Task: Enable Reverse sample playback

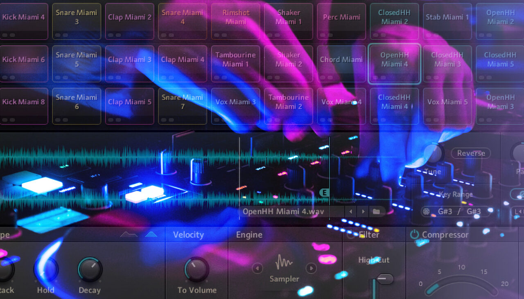Action: click(x=470, y=153)
